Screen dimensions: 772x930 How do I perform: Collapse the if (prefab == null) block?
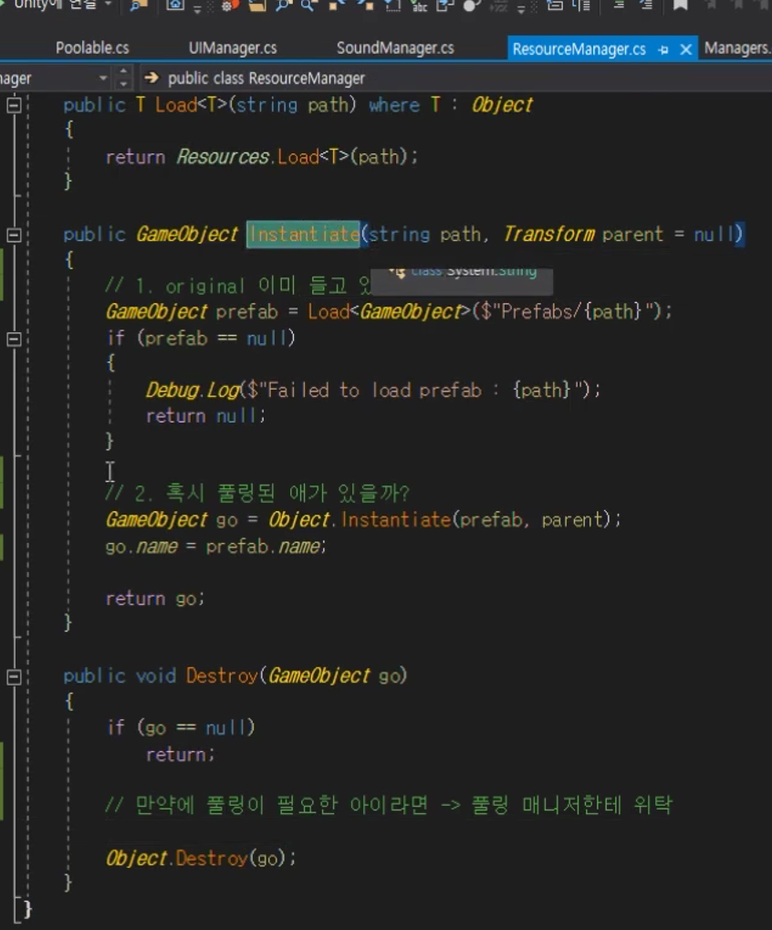pyautogui.click(x=15, y=340)
